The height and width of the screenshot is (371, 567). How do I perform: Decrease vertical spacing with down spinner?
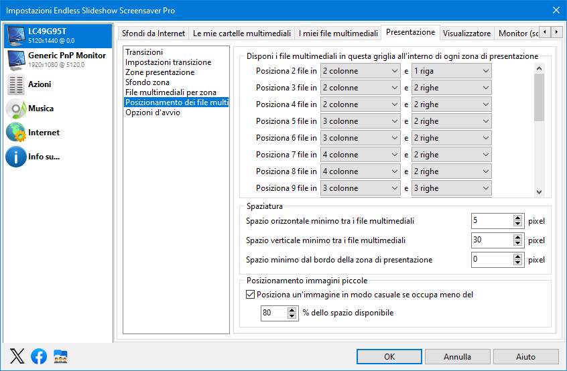[518, 243]
